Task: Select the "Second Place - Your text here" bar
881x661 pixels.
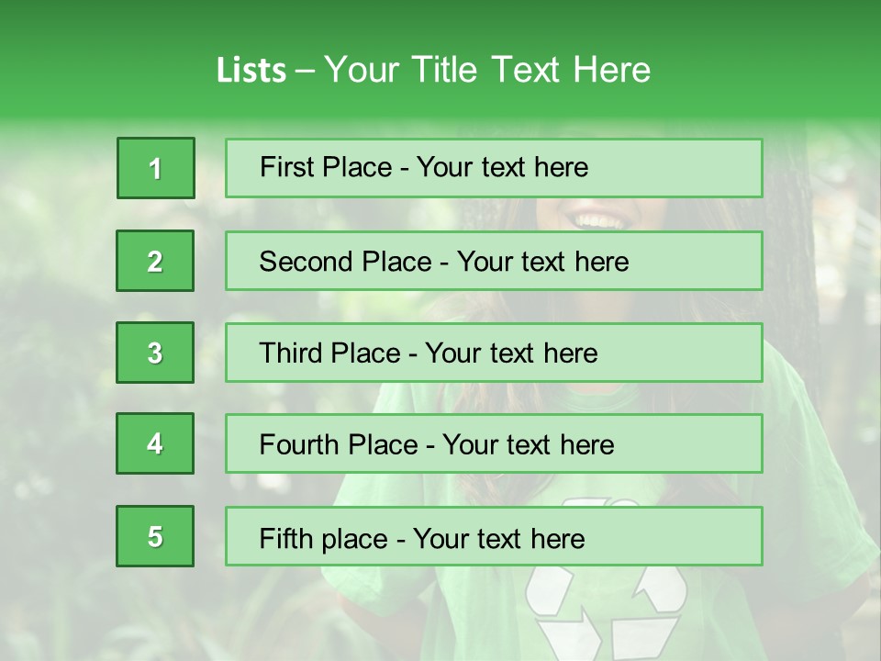Action: (494, 261)
